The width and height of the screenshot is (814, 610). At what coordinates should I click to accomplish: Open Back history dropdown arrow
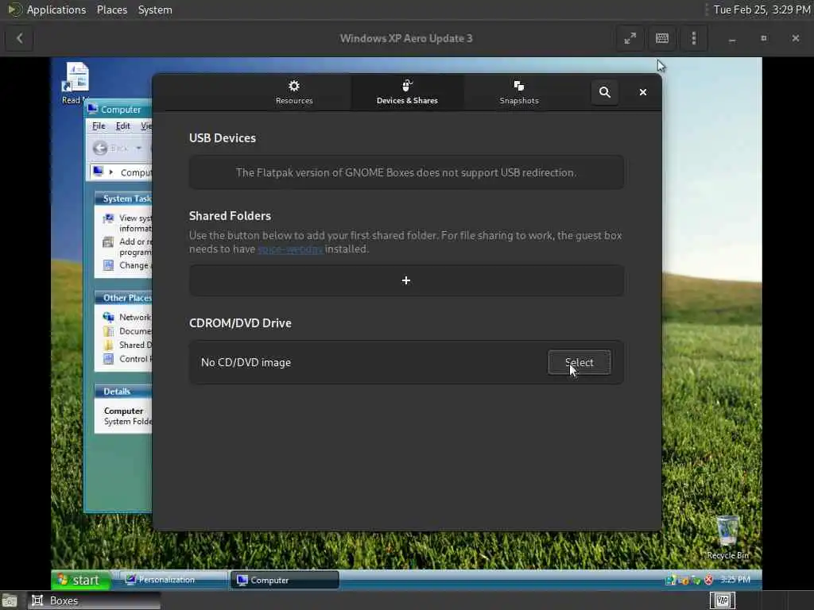point(138,149)
